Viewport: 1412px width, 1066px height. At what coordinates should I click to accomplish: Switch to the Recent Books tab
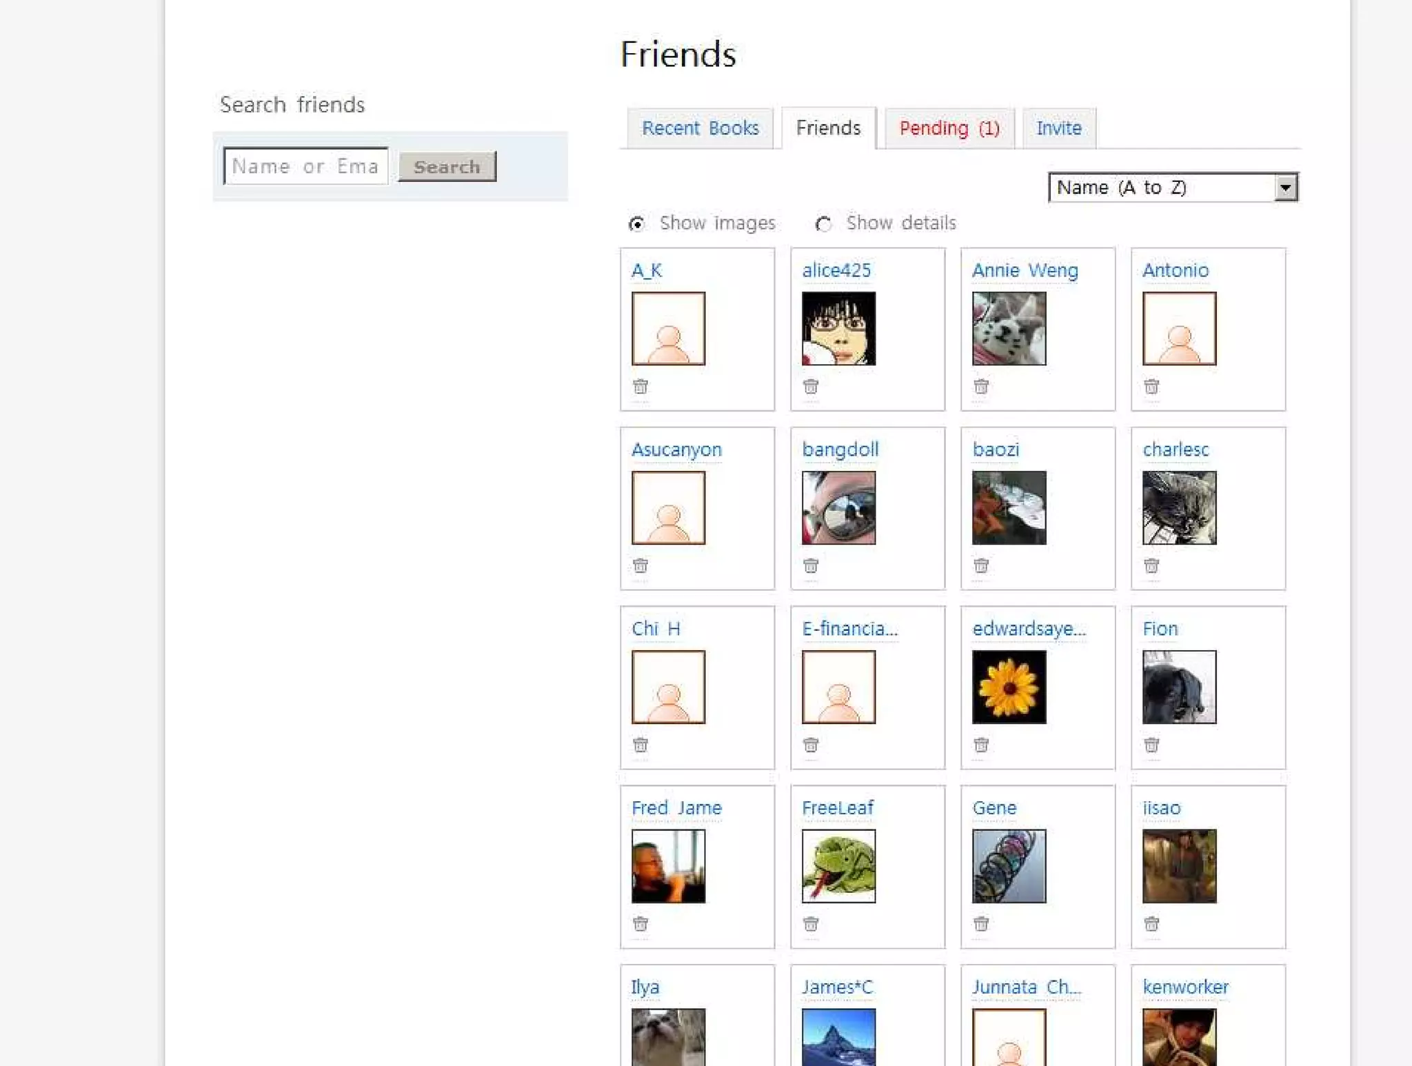(700, 128)
